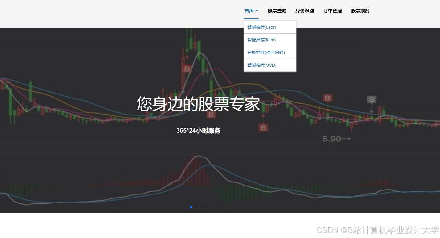440x238 pixels.
Task: Click the 365*24小时服务 banner text
Action: pyautogui.click(x=198, y=131)
